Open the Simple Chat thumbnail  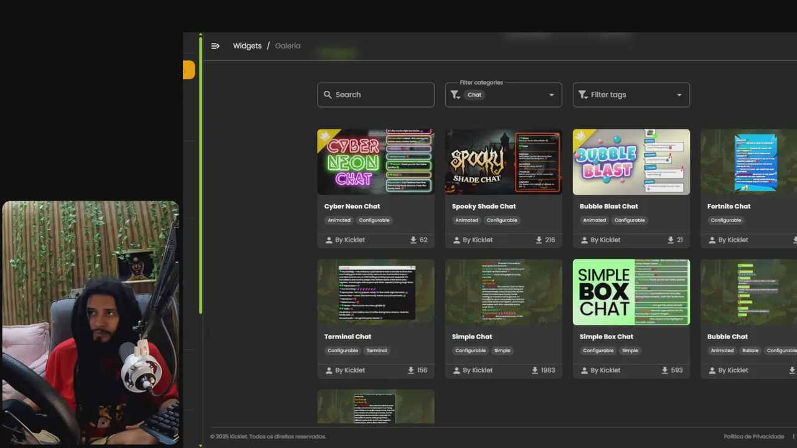pos(503,292)
